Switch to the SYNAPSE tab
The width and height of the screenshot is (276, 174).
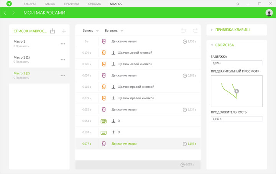point(30,4)
